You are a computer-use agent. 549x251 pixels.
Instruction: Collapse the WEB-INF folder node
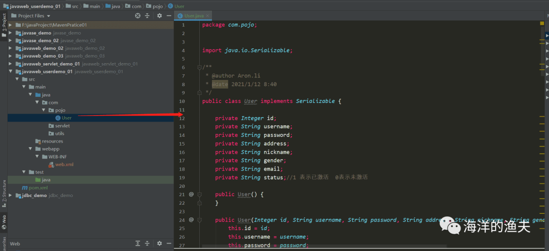37,157
